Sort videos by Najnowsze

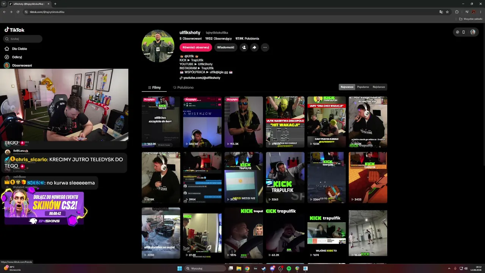click(x=347, y=87)
